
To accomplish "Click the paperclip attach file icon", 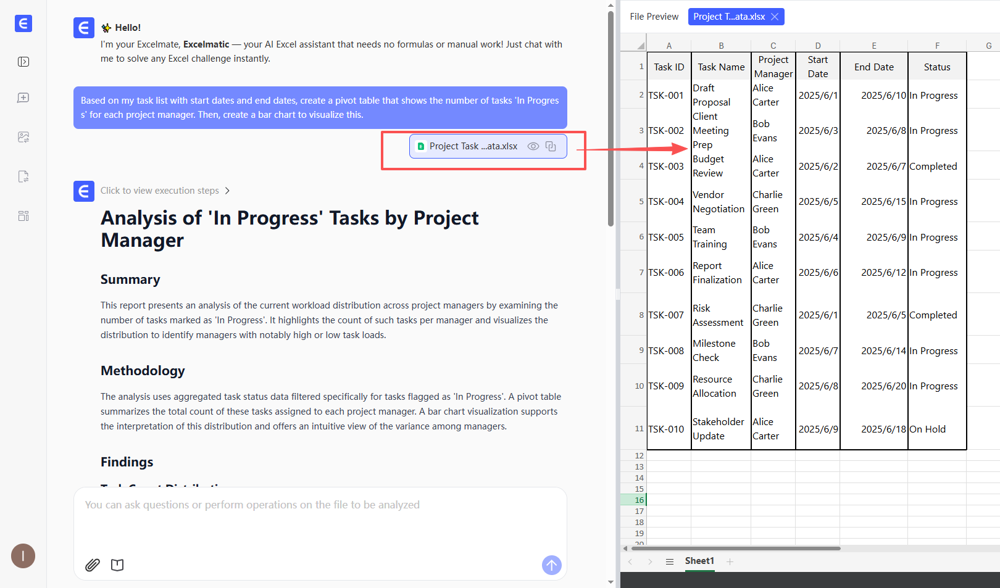I will 93,565.
